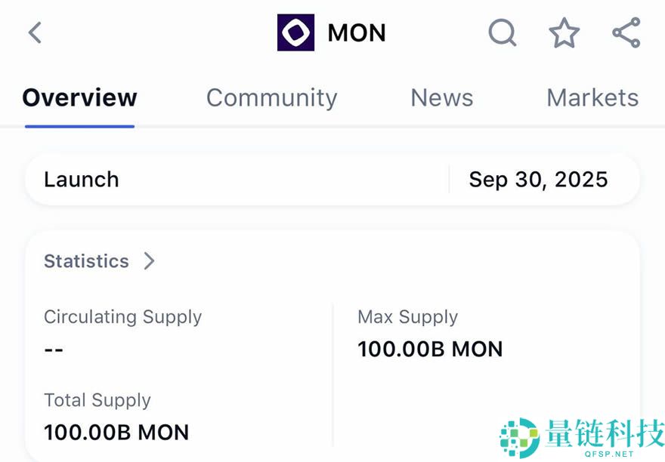Go back using the back arrow
This screenshot has height=462, width=665.
point(35,32)
